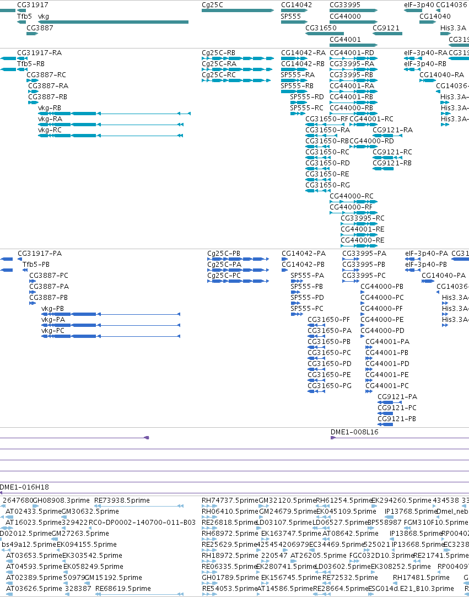
Task: Open the CG44001-RE transcript label
Action: [x=363, y=229]
